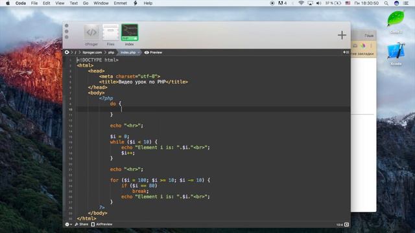
Task: Go to root slash in path bar
Action: [x=75, y=52]
